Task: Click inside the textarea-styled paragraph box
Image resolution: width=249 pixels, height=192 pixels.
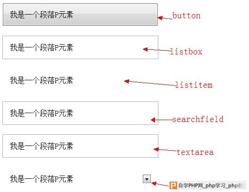Action: click(x=80, y=146)
